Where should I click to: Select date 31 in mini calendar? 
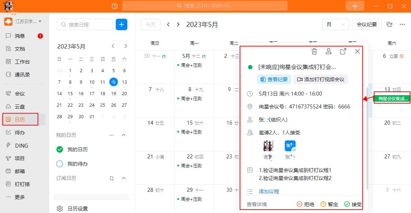92,117
